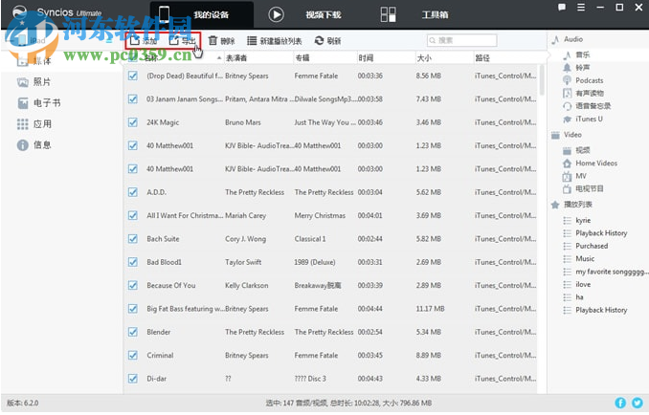Sort by the Album (专辑) column
649x415 pixels.
pyautogui.click(x=324, y=58)
